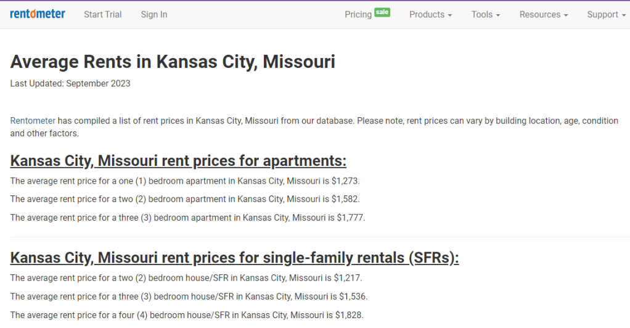Viewport: 630px width, 328px height.
Task: Click the two bedroom house/SFR rent line
Action: tap(186, 278)
